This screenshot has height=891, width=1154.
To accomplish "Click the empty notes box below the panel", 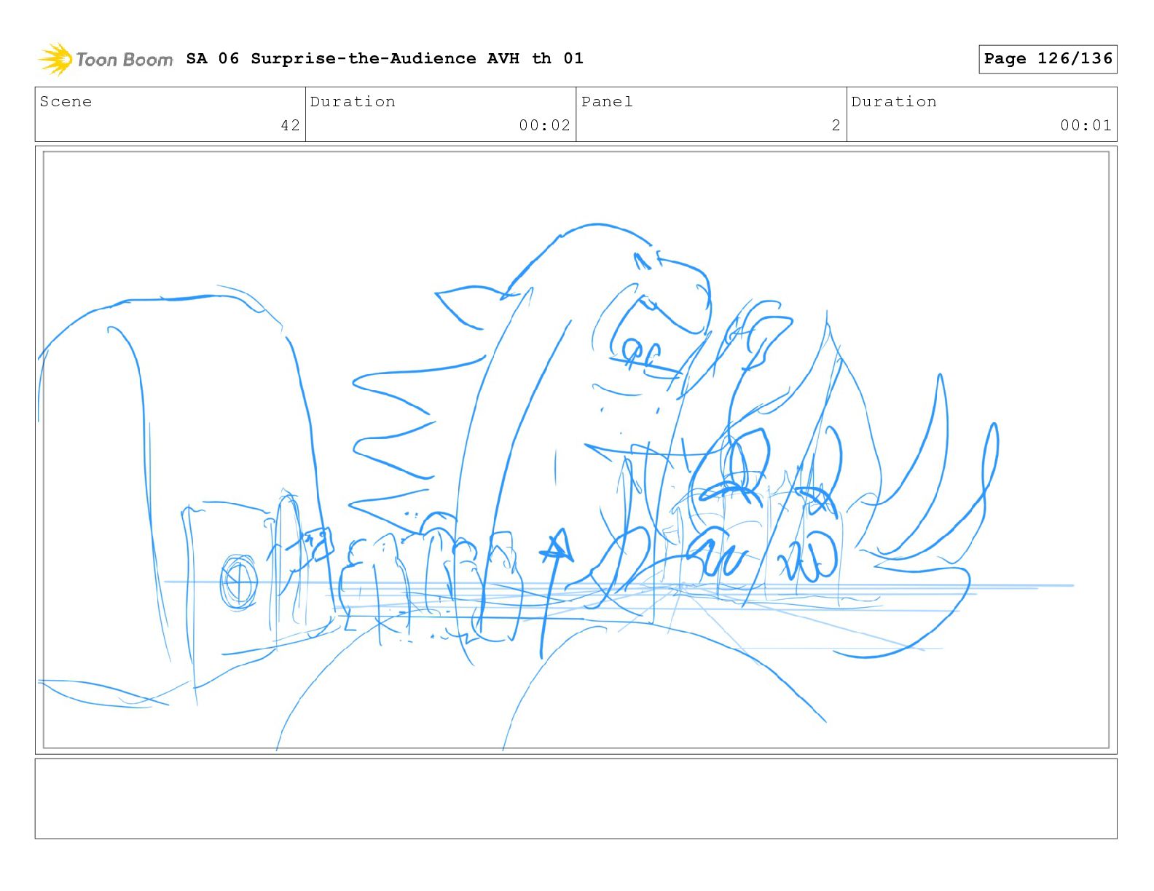I will pyautogui.click(x=576, y=799).
